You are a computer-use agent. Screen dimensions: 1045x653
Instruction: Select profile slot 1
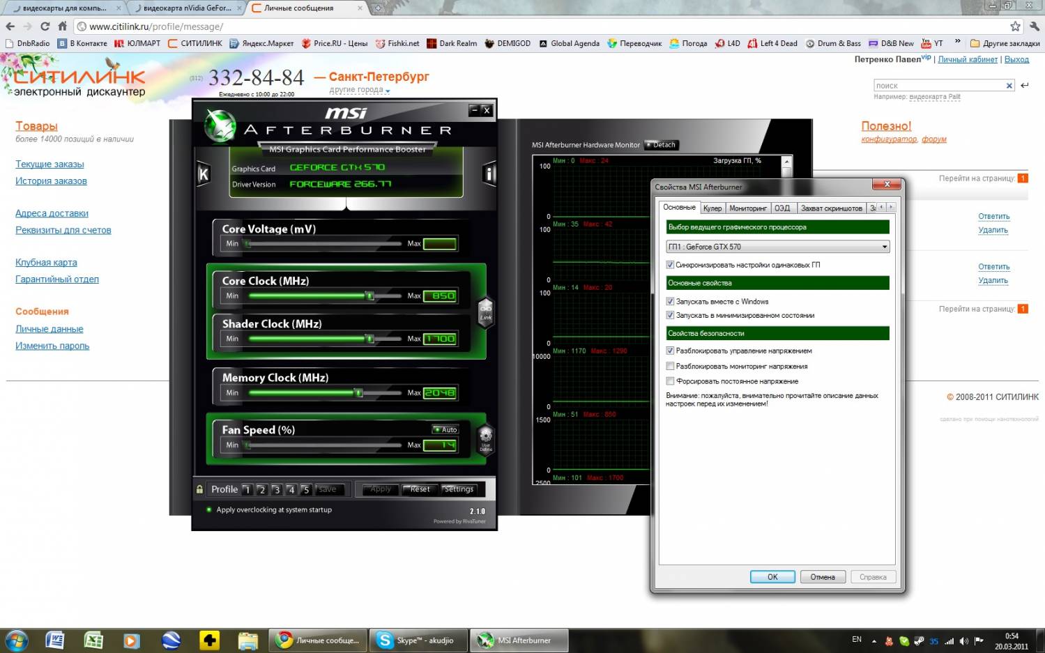[x=247, y=489]
